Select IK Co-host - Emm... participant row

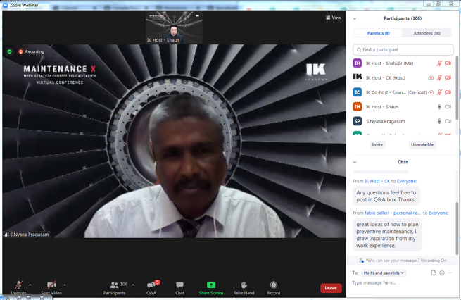click(x=404, y=92)
